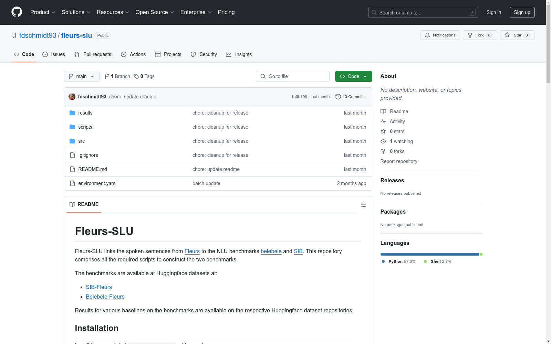Click the tag icon next to 0 Tags
Screen dimensions: 551x344
(136, 76)
